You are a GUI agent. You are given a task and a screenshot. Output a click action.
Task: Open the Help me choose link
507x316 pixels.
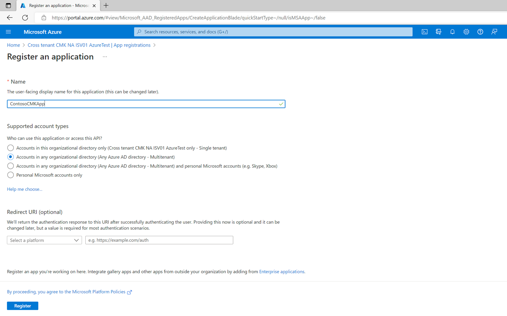coord(24,189)
